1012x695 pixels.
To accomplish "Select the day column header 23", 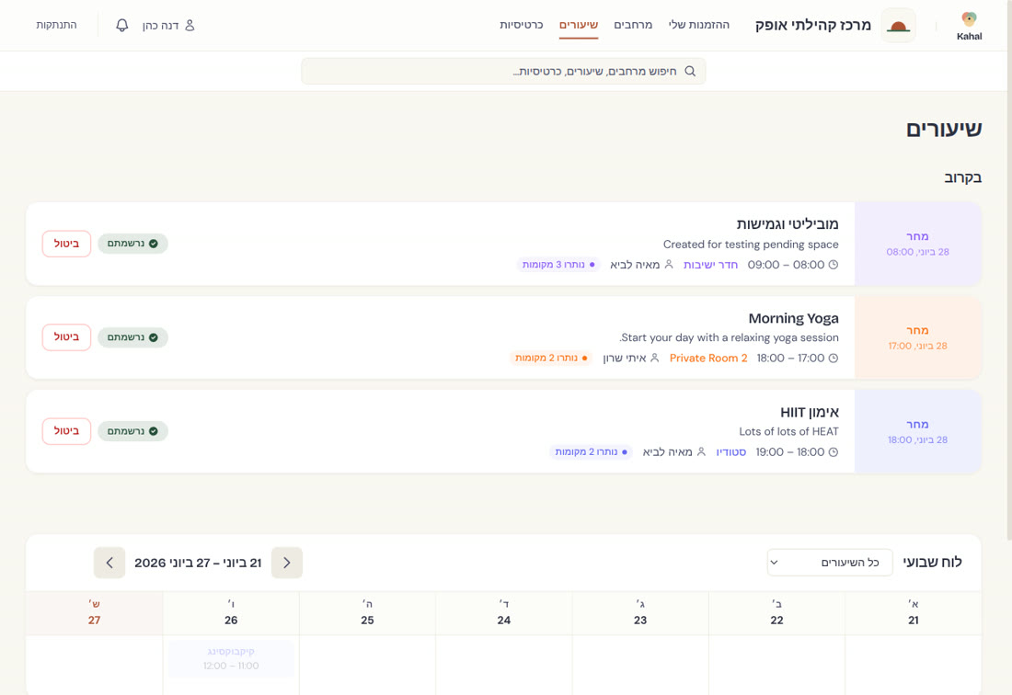I will [x=639, y=612].
